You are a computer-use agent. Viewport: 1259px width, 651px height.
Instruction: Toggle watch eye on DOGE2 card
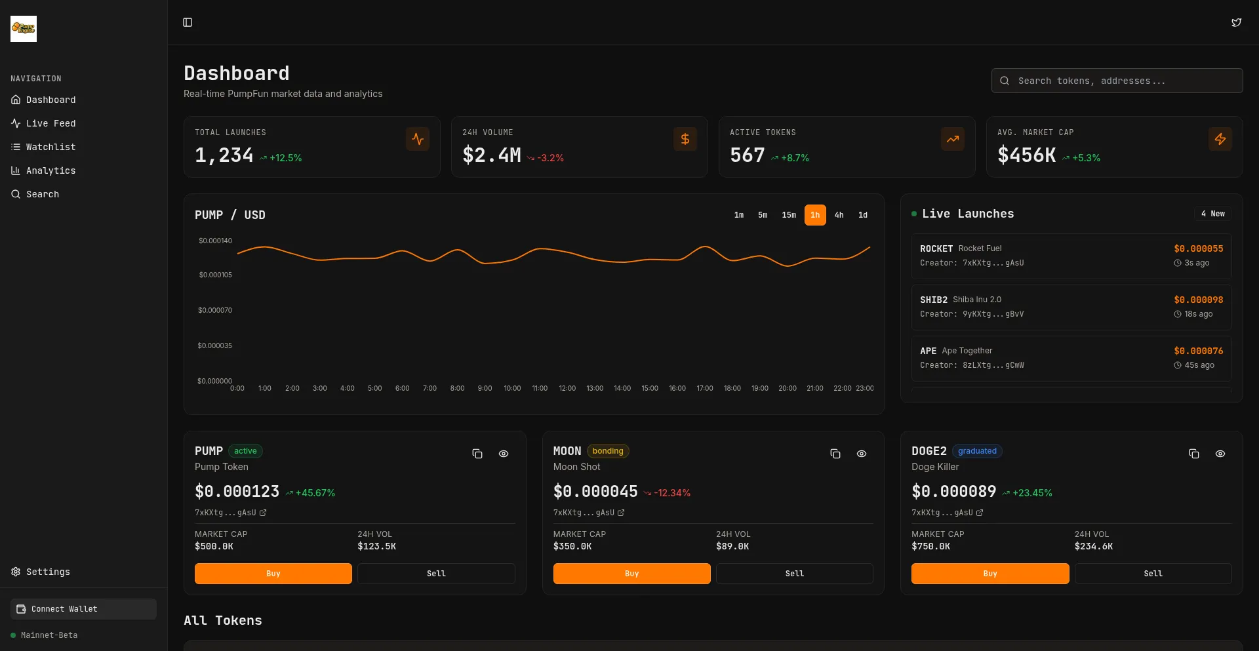[x=1220, y=454]
